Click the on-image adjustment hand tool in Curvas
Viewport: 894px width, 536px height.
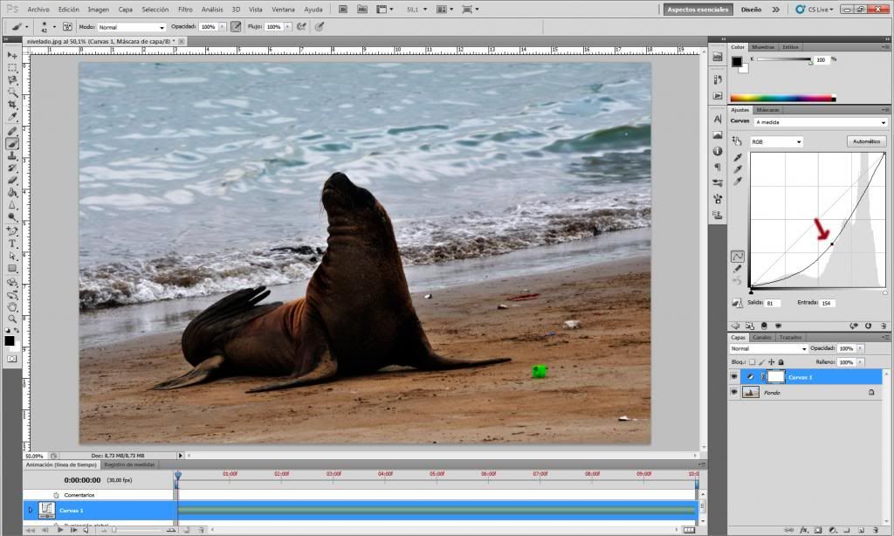click(x=737, y=141)
